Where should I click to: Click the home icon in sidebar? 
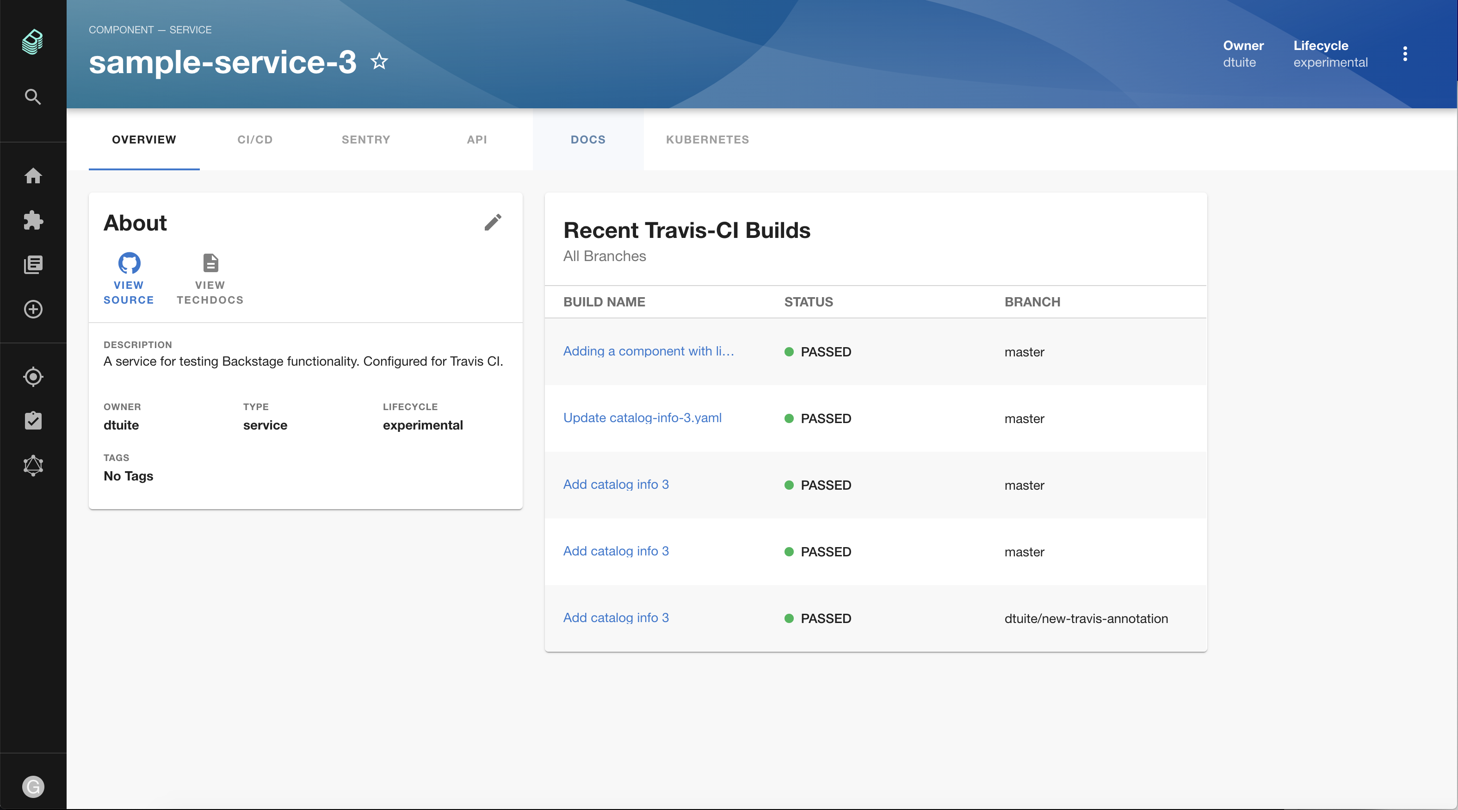pyautogui.click(x=32, y=174)
